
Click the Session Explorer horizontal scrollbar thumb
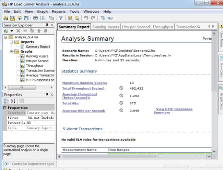click(22, 88)
